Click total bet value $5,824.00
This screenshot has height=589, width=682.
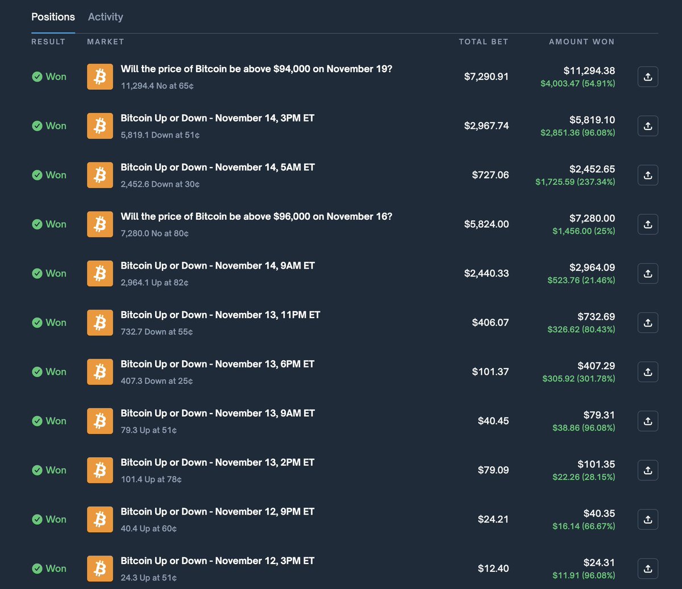tap(486, 224)
